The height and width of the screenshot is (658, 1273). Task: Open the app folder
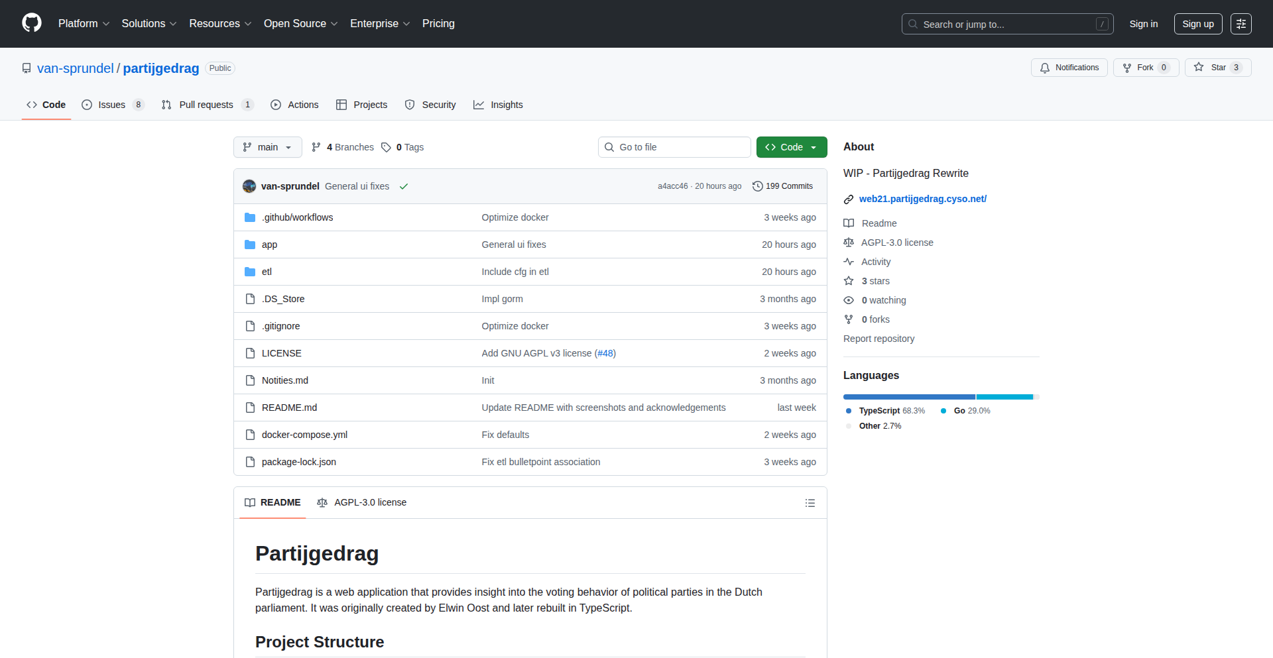(x=269, y=245)
